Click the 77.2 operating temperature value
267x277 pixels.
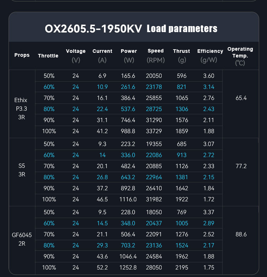point(241,166)
